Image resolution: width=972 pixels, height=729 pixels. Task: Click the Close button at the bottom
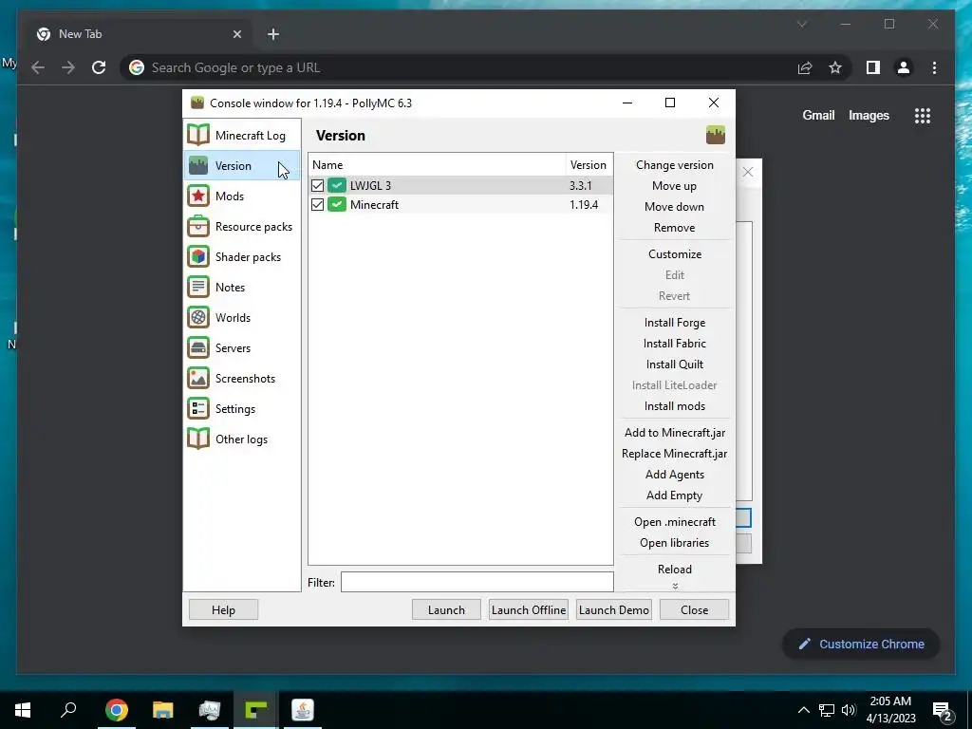(x=694, y=610)
